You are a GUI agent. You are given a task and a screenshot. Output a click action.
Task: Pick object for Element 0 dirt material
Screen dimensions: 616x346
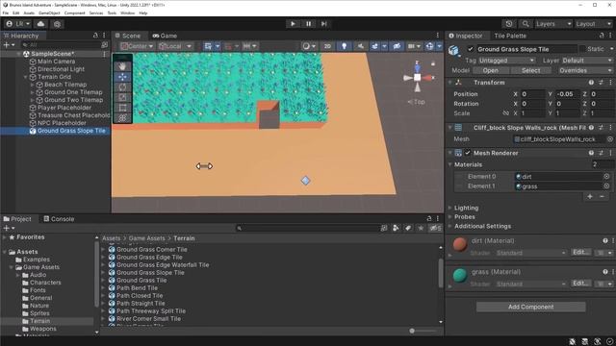pyautogui.click(x=606, y=177)
